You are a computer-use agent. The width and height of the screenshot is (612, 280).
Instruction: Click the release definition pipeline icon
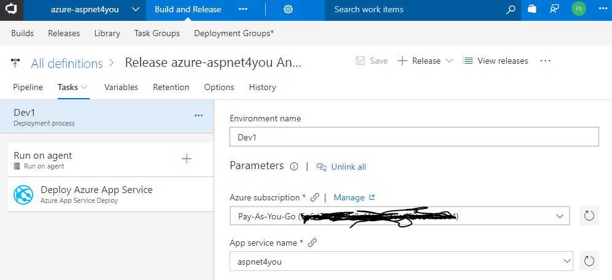coord(15,62)
